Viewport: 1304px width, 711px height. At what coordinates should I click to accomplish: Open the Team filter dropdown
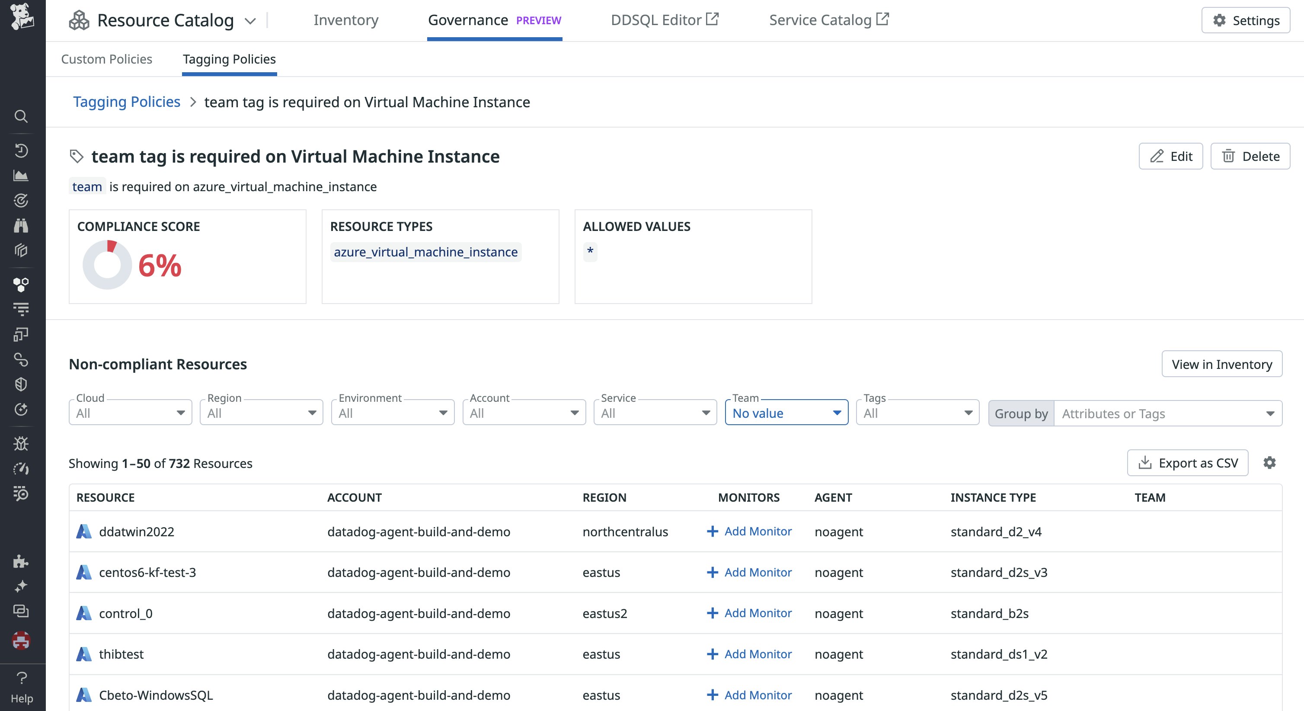click(x=786, y=413)
